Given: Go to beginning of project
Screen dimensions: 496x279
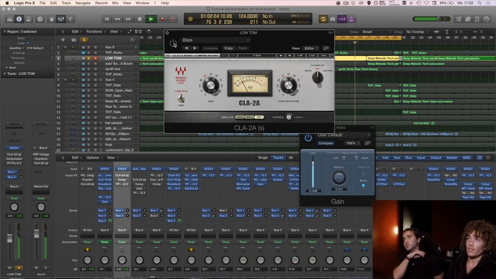Looking at the screenshot, I should (107, 19).
